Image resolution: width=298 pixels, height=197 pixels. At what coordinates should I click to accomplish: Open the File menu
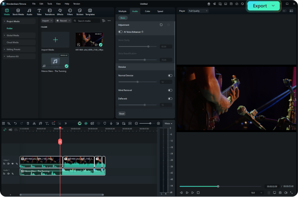coord(34,4)
